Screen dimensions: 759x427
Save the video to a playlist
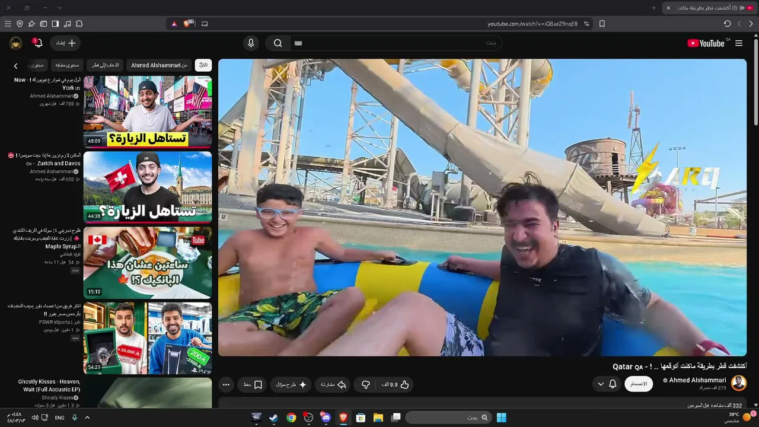tap(253, 385)
